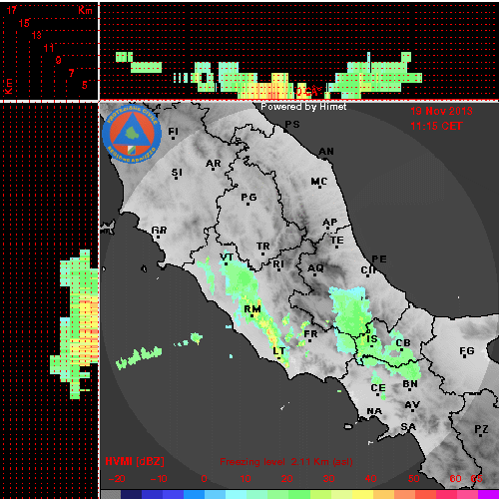
Task: Click the Protezione Civile Regione Abruzzo logo
Action: (132, 134)
